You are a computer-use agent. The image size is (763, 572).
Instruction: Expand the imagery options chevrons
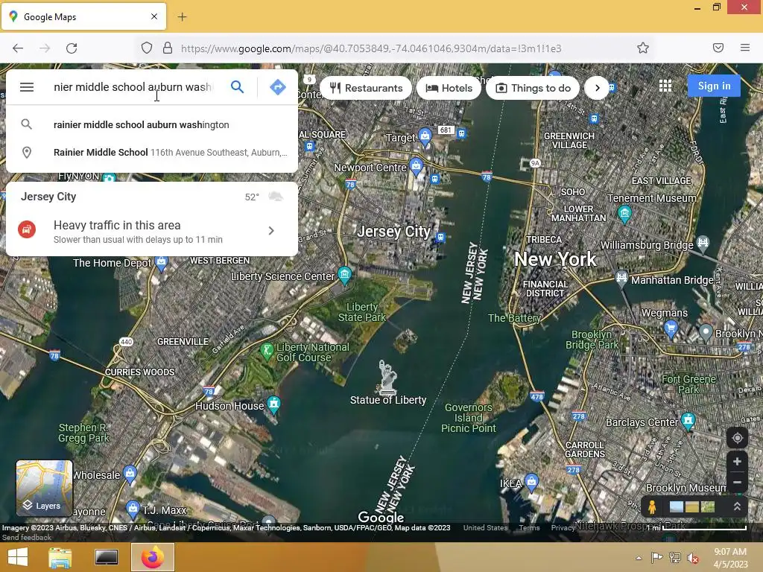(x=737, y=506)
